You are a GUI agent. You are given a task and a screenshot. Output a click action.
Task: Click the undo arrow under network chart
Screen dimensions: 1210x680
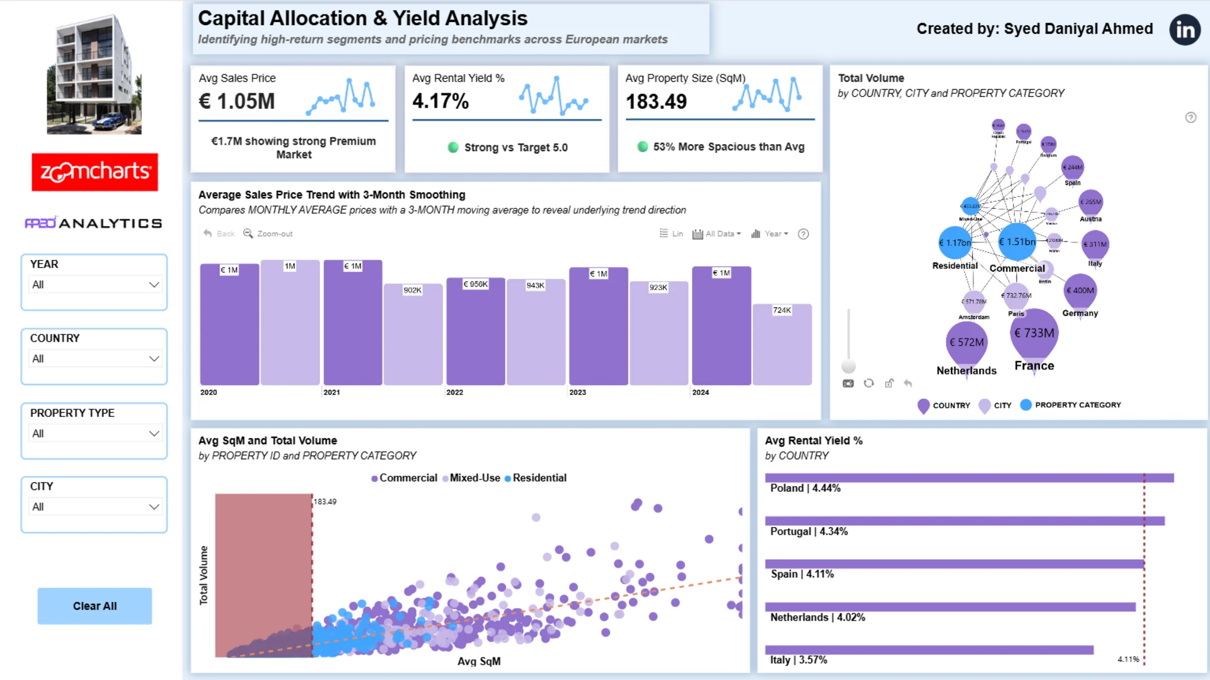pos(908,383)
